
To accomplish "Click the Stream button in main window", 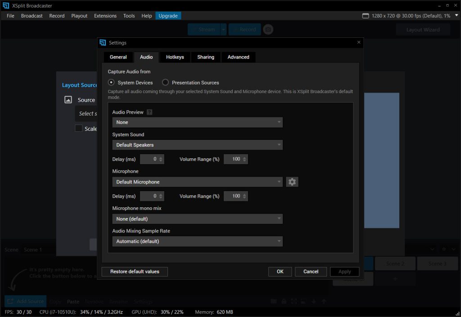I will 204,29.
